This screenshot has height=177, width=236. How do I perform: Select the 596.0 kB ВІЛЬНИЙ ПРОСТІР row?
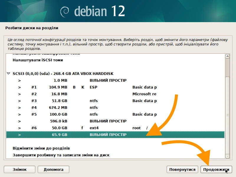pyautogui.click(x=115, y=121)
